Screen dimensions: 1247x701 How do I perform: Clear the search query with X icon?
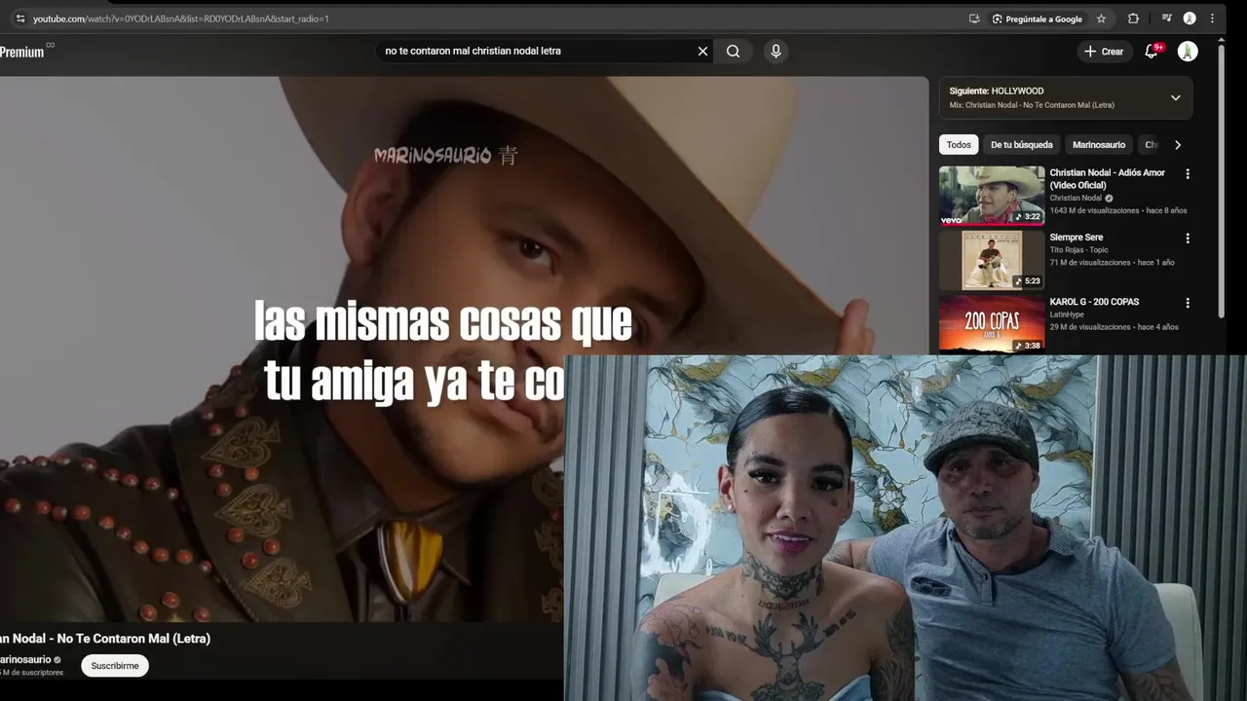point(702,52)
